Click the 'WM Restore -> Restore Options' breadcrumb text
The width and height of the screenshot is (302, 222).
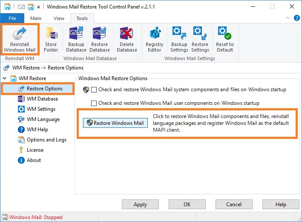click(x=48, y=68)
